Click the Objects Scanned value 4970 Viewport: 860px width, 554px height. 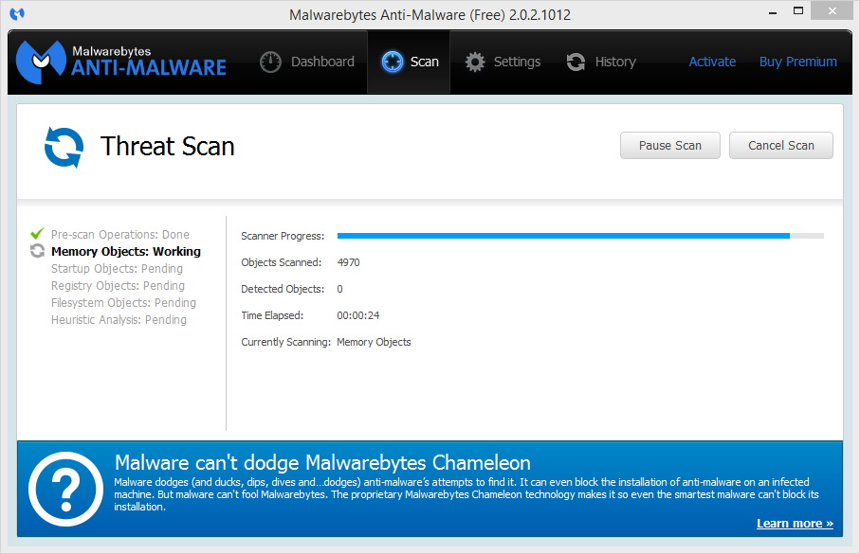point(348,262)
